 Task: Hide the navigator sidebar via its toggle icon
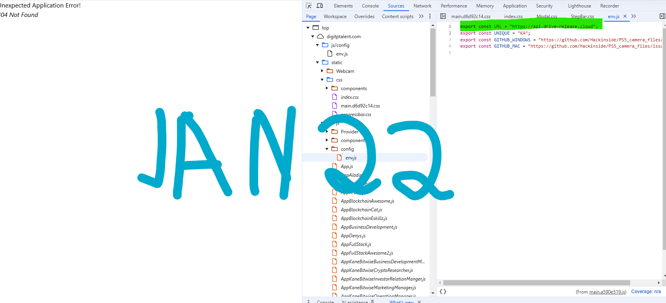click(443, 16)
